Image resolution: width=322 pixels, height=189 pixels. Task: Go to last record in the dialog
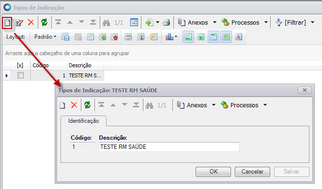click(x=136, y=105)
